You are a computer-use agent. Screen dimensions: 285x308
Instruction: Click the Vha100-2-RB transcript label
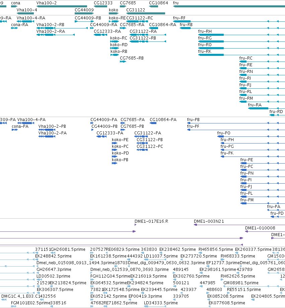[x=50, y=24]
